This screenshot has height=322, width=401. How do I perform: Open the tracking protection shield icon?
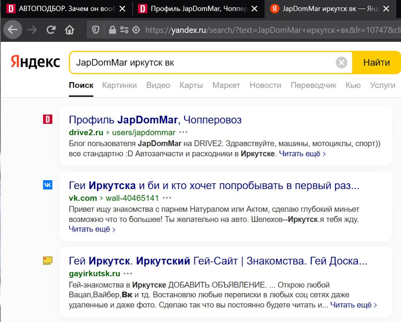(96, 30)
